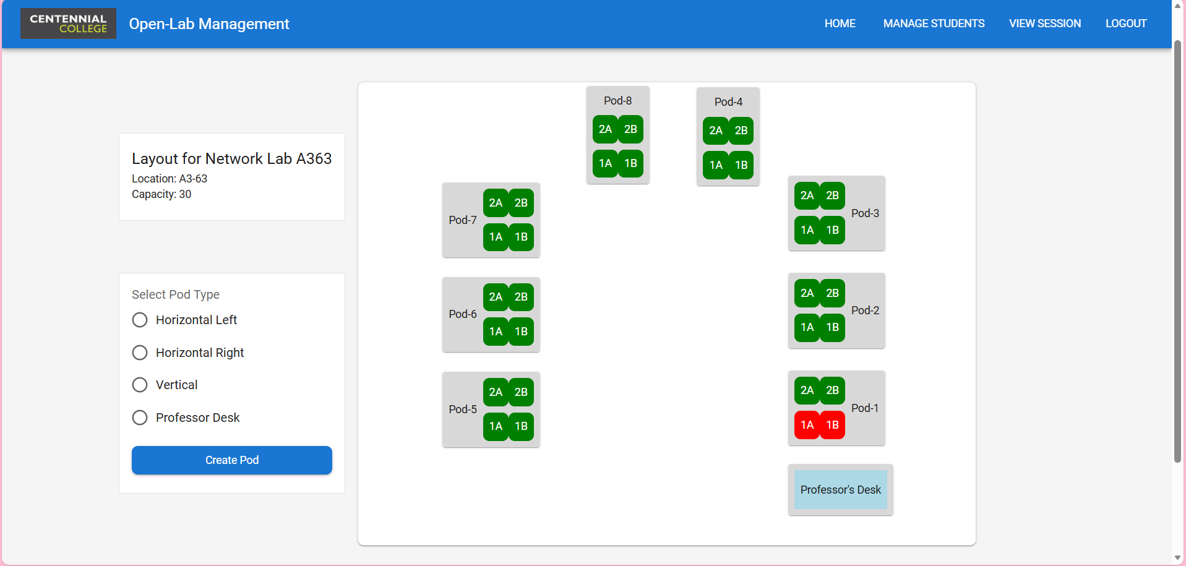Click the LOGOUT link
The image size is (1186, 566).
click(x=1125, y=24)
